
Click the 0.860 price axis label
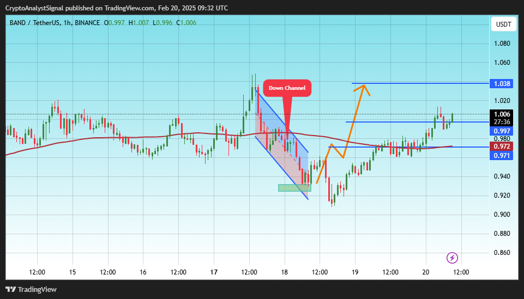502,252
